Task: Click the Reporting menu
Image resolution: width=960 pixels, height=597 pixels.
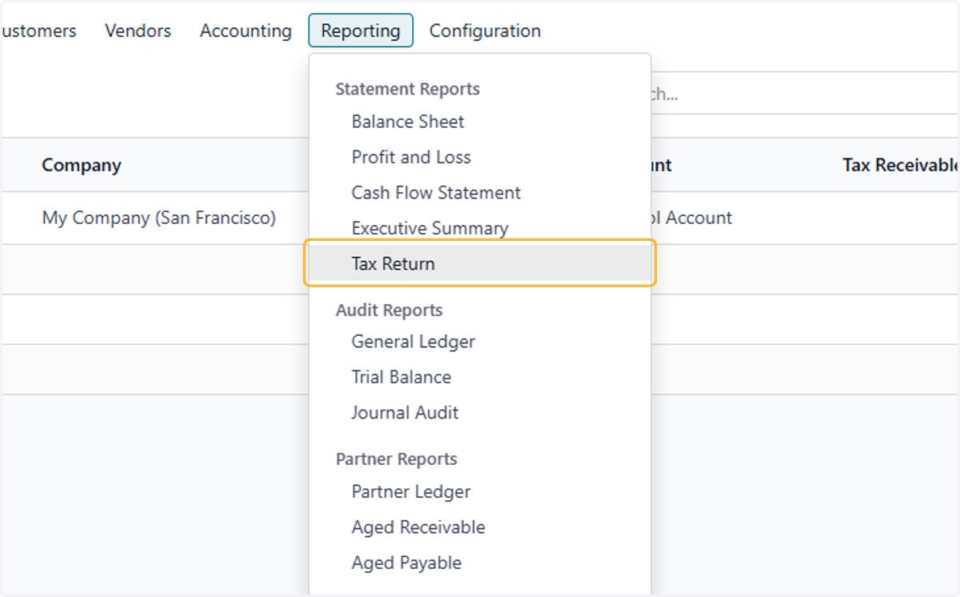Action: click(361, 31)
